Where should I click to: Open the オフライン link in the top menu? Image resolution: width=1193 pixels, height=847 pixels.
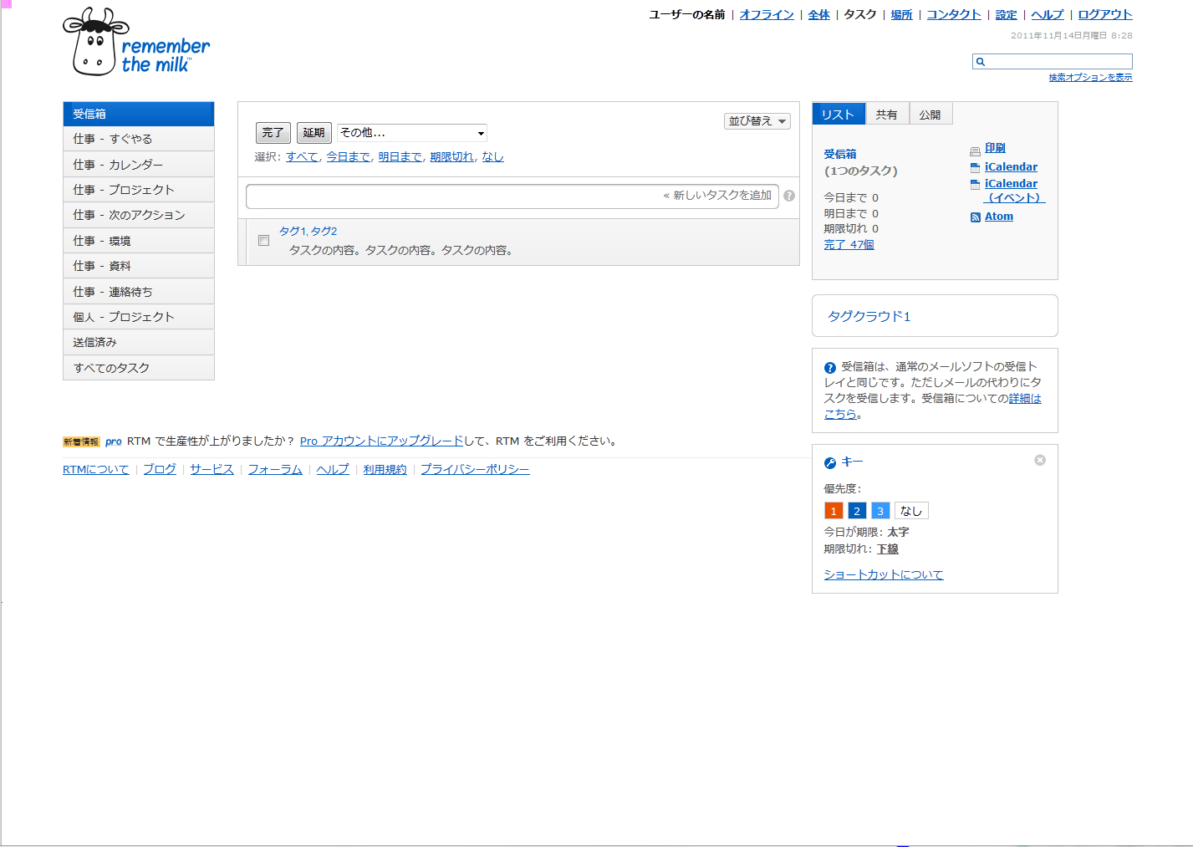(x=767, y=15)
